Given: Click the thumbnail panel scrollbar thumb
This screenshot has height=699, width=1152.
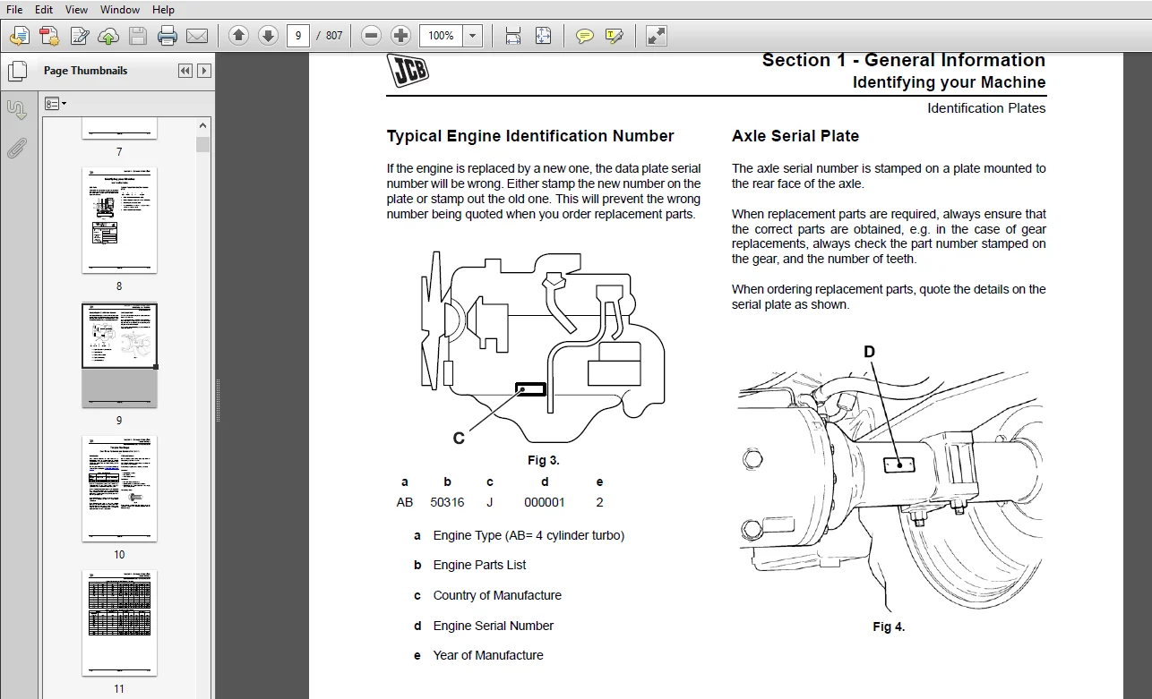Looking at the screenshot, I should pyautogui.click(x=203, y=144).
